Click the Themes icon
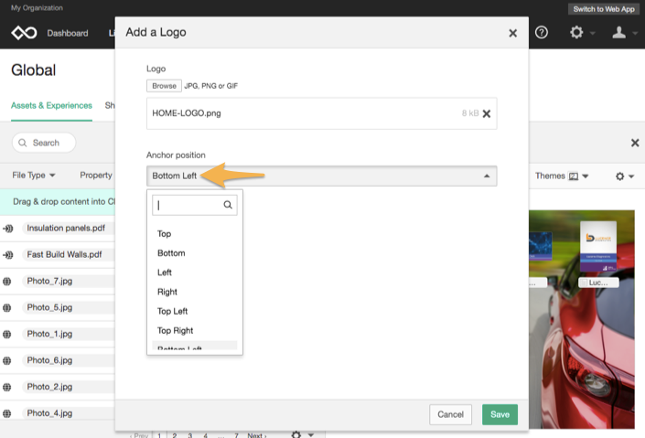The width and height of the screenshot is (645, 438). point(573,176)
